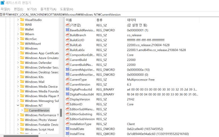Open the 편집(E) menu
Viewport: 219px width, 137px height.
click(x=18, y=9)
